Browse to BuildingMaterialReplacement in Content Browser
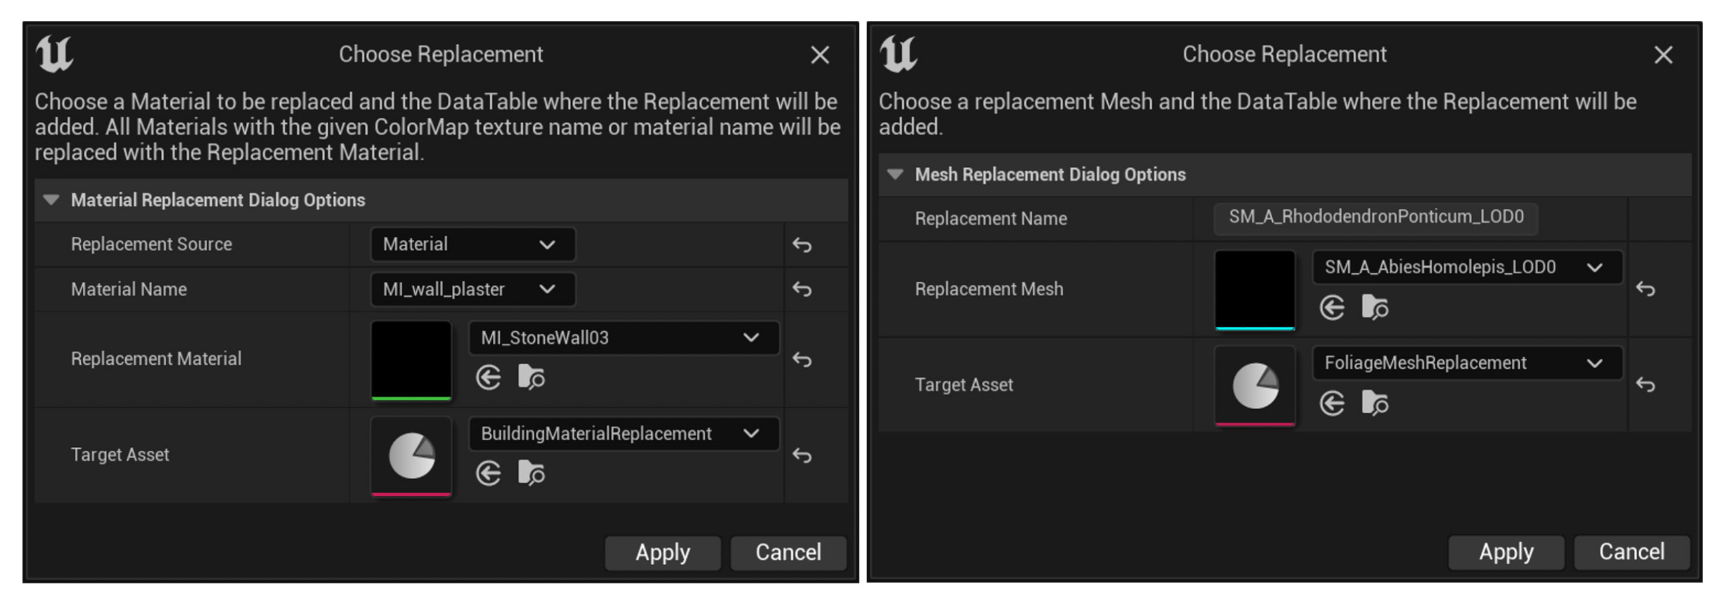This screenshot has width=1724, height=609. click(x=531, y=473)
